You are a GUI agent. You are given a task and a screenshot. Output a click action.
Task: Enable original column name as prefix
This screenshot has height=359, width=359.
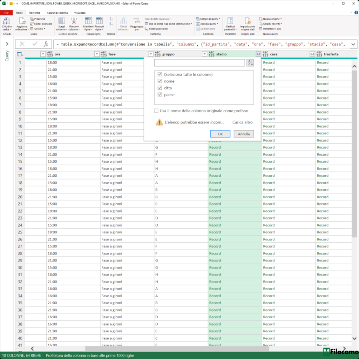[x=156, y=111]
